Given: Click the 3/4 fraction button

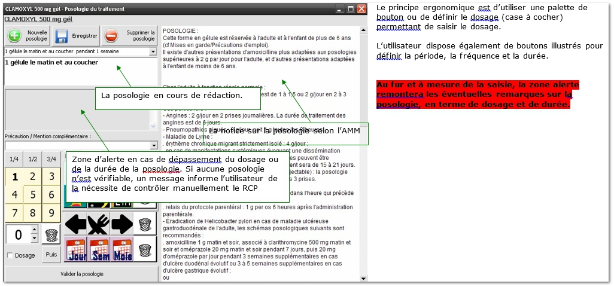Looking at the screenshot, I should pyautogui.click(x=51, y=159).
